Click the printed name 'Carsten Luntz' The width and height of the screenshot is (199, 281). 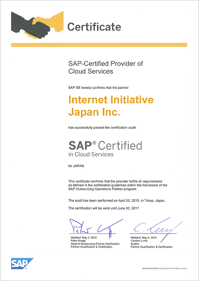139,241
